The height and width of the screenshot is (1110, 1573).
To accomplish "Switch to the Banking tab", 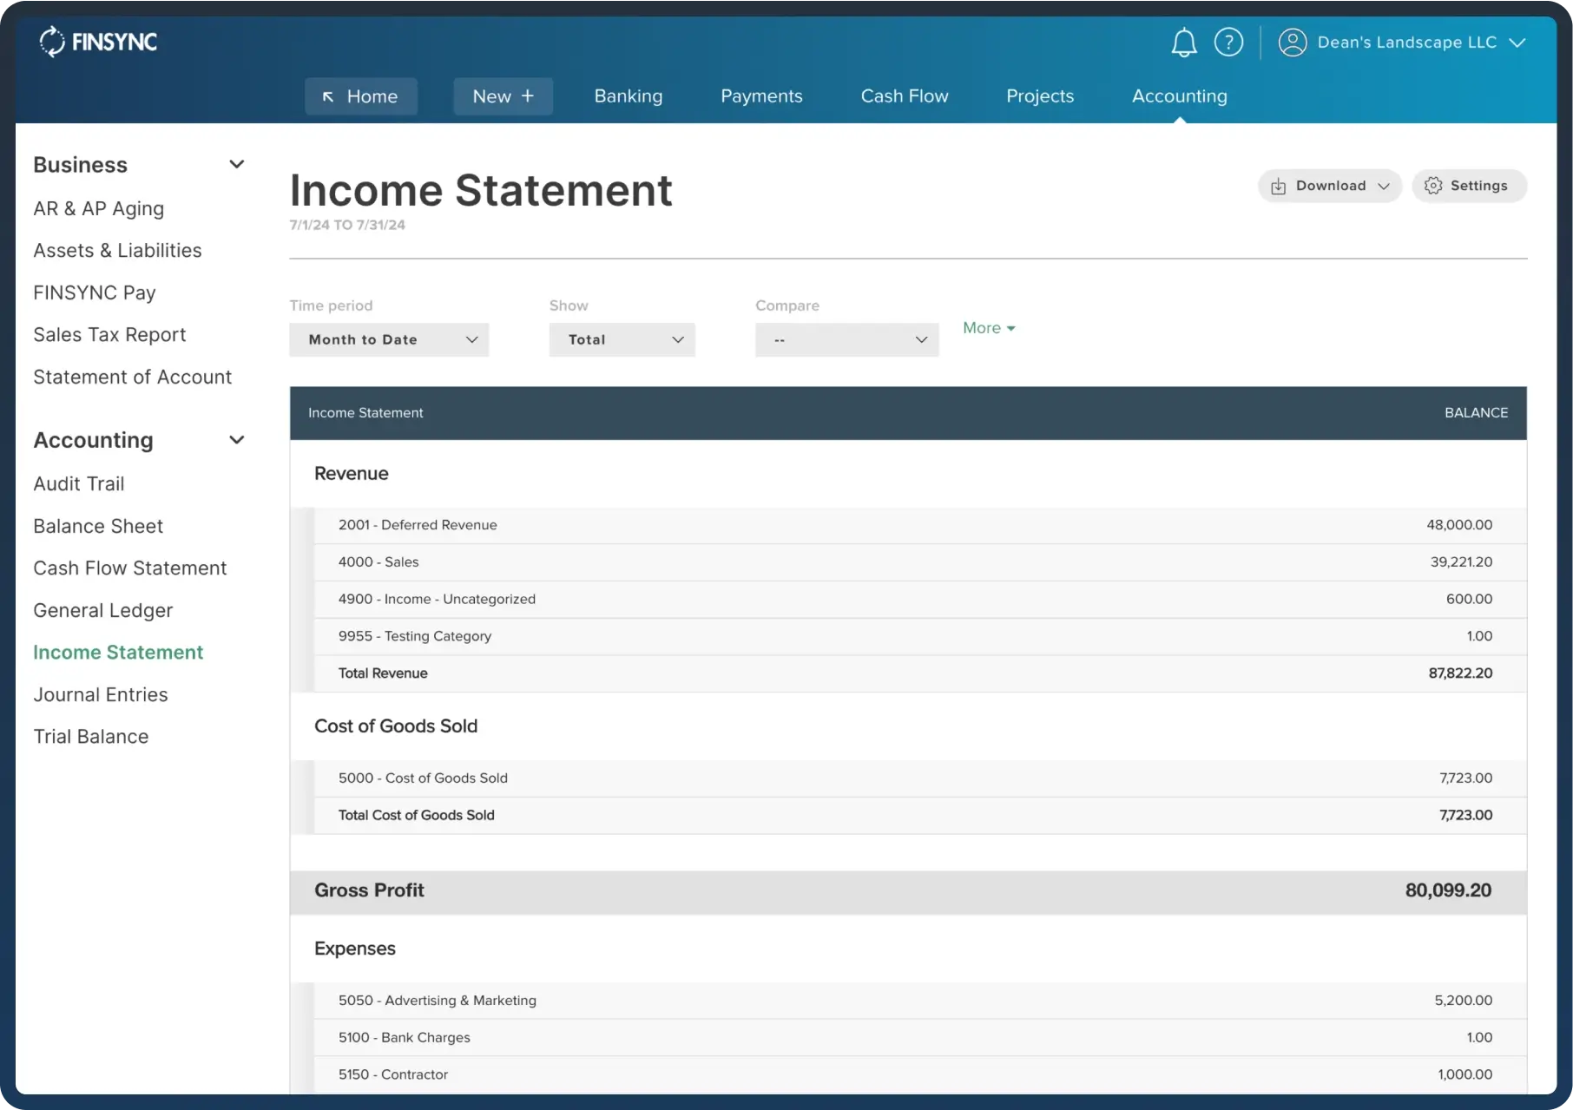I will pos(628,96).
